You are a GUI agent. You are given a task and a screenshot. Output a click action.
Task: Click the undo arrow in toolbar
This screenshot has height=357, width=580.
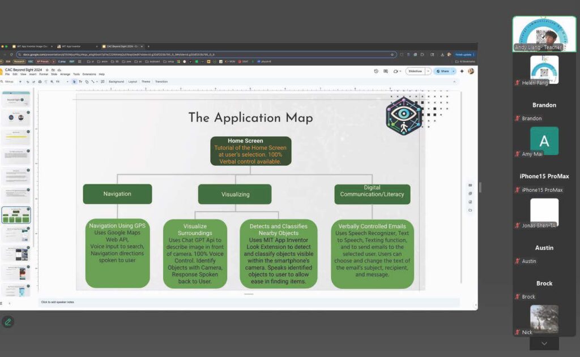[27, 81]
